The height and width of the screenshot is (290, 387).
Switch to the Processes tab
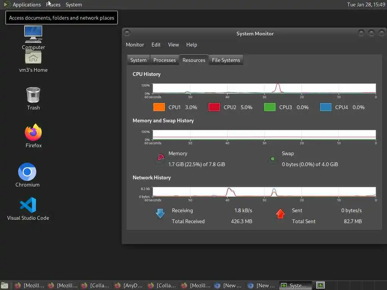point(164,60)
